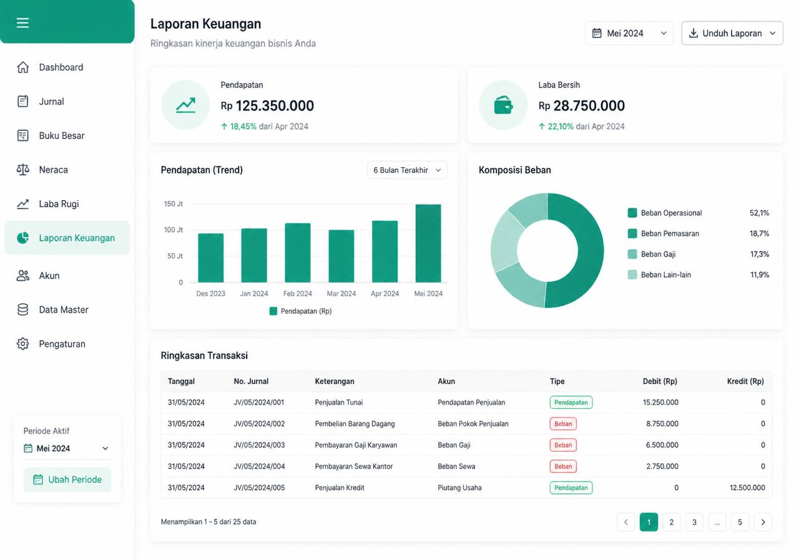
Task: Open the Mei 2024 period dropdown in header
Action: tap(629, 33)
